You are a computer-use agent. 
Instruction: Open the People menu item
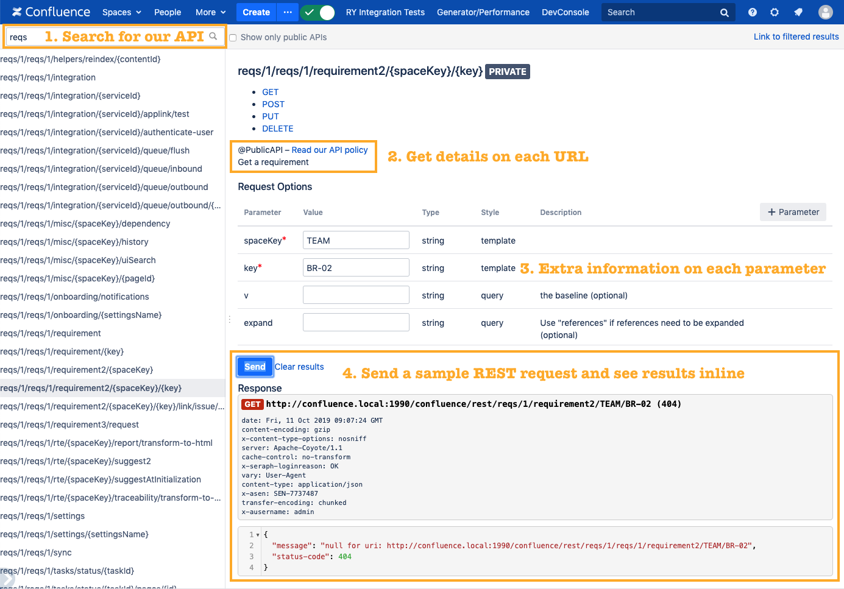tap(168, 12)
